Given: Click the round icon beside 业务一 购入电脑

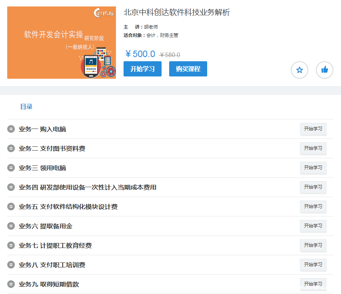Looking at the screenshot, I should pos(11,129).
